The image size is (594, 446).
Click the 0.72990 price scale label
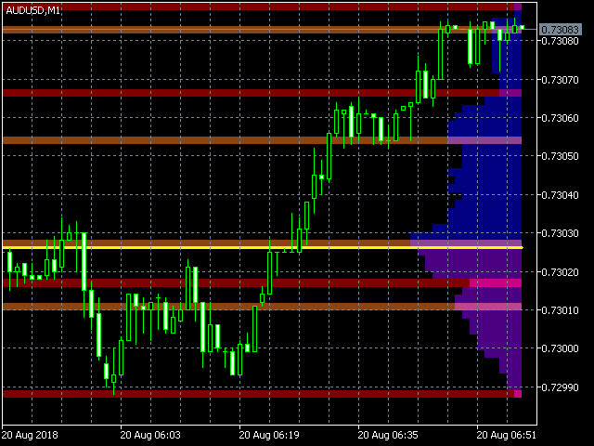pos(560,387)
